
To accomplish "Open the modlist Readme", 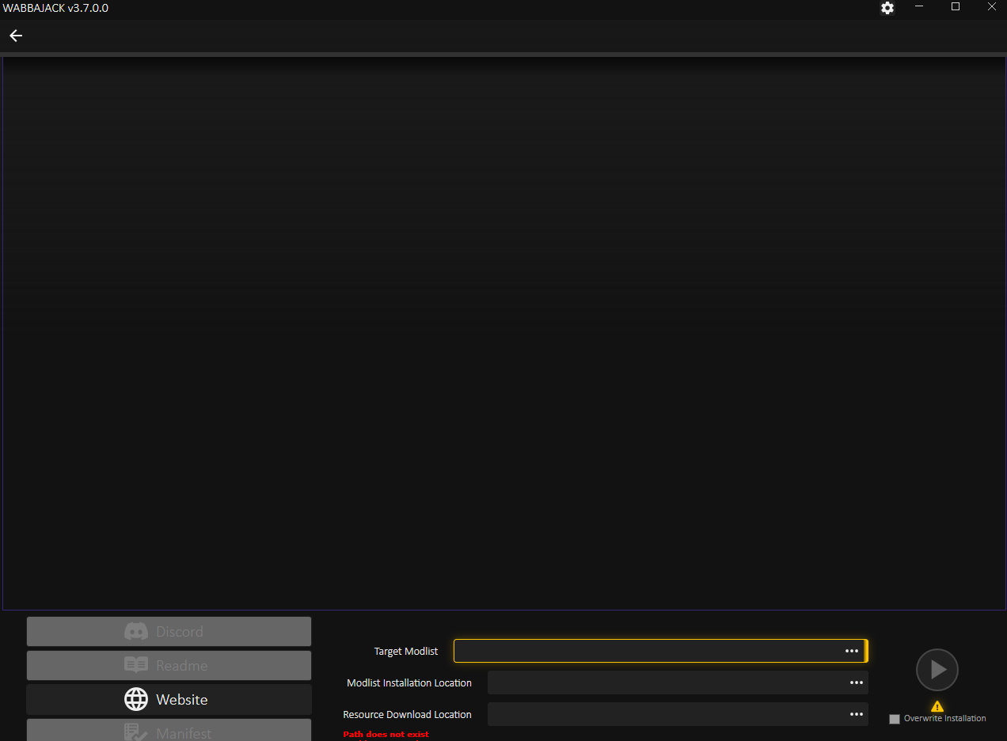I will pos(169,665).
